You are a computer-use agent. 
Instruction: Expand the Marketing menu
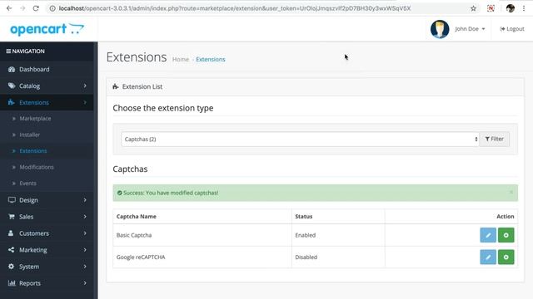[x=47, y=250]
